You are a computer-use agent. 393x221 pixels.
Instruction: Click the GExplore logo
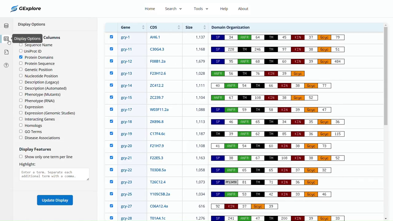point(26,9)
